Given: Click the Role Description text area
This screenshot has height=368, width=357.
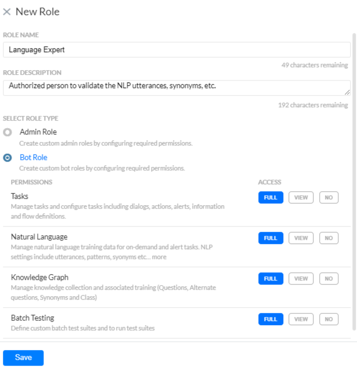Looking at the screenshot, I should pyautogui.click(x=176, y=88).
